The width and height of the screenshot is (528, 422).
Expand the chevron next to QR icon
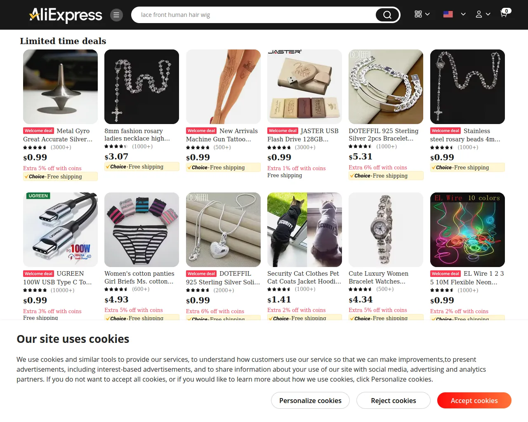(427, 14)
